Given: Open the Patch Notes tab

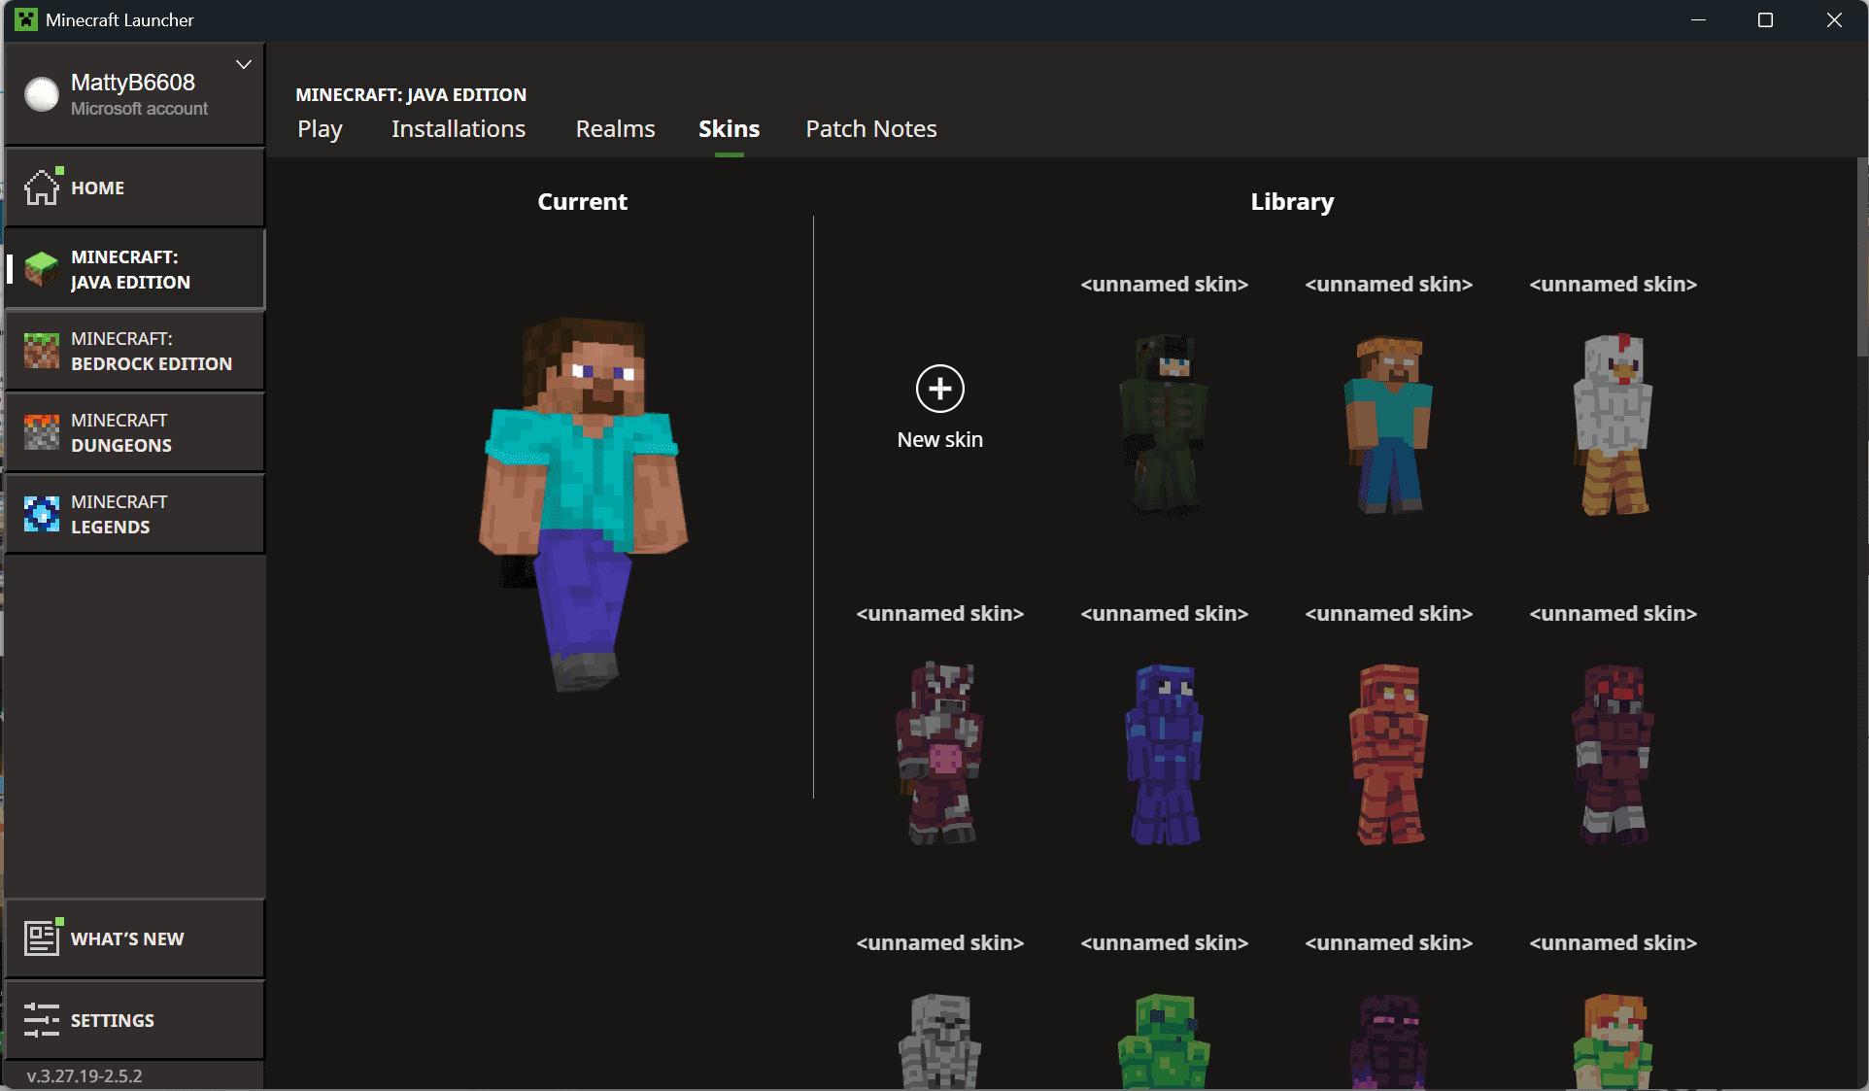Looking at the screenshot, I should click(870, 129).
